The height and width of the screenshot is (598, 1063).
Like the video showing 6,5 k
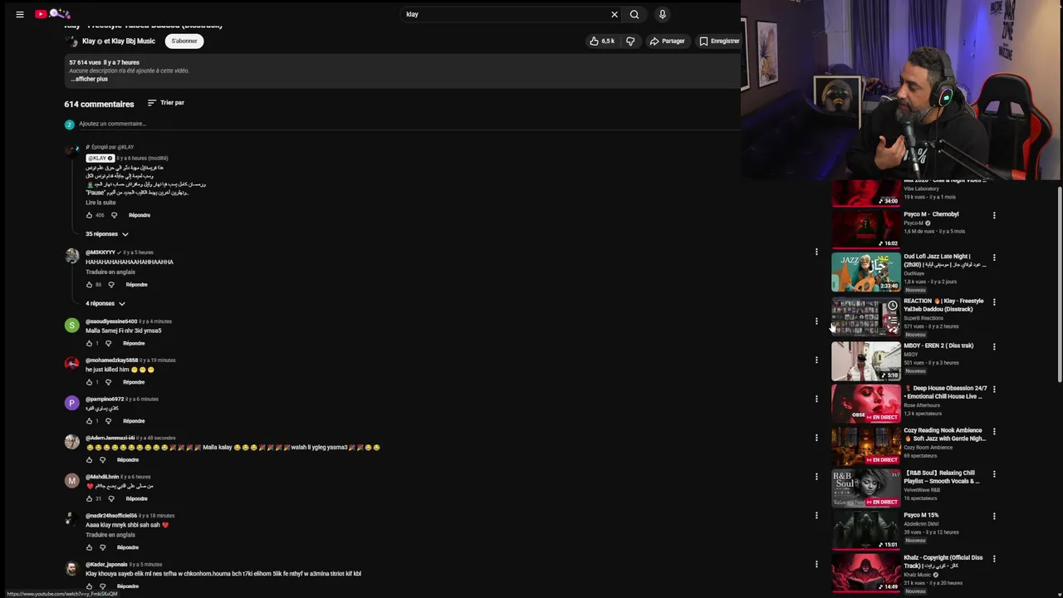[x=601, y=41]
